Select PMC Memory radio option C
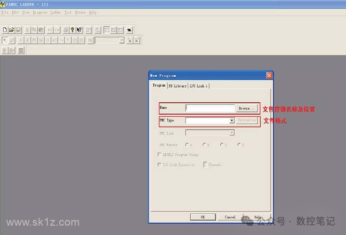346x235 pixels. pos(222,145)
